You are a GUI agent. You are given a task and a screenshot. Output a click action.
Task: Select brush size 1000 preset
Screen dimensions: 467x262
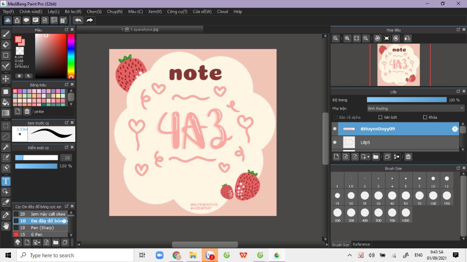(x=405, y=215)
